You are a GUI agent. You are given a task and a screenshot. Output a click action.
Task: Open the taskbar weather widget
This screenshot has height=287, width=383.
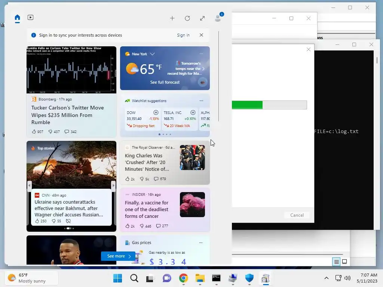click(x=31, y=278)
